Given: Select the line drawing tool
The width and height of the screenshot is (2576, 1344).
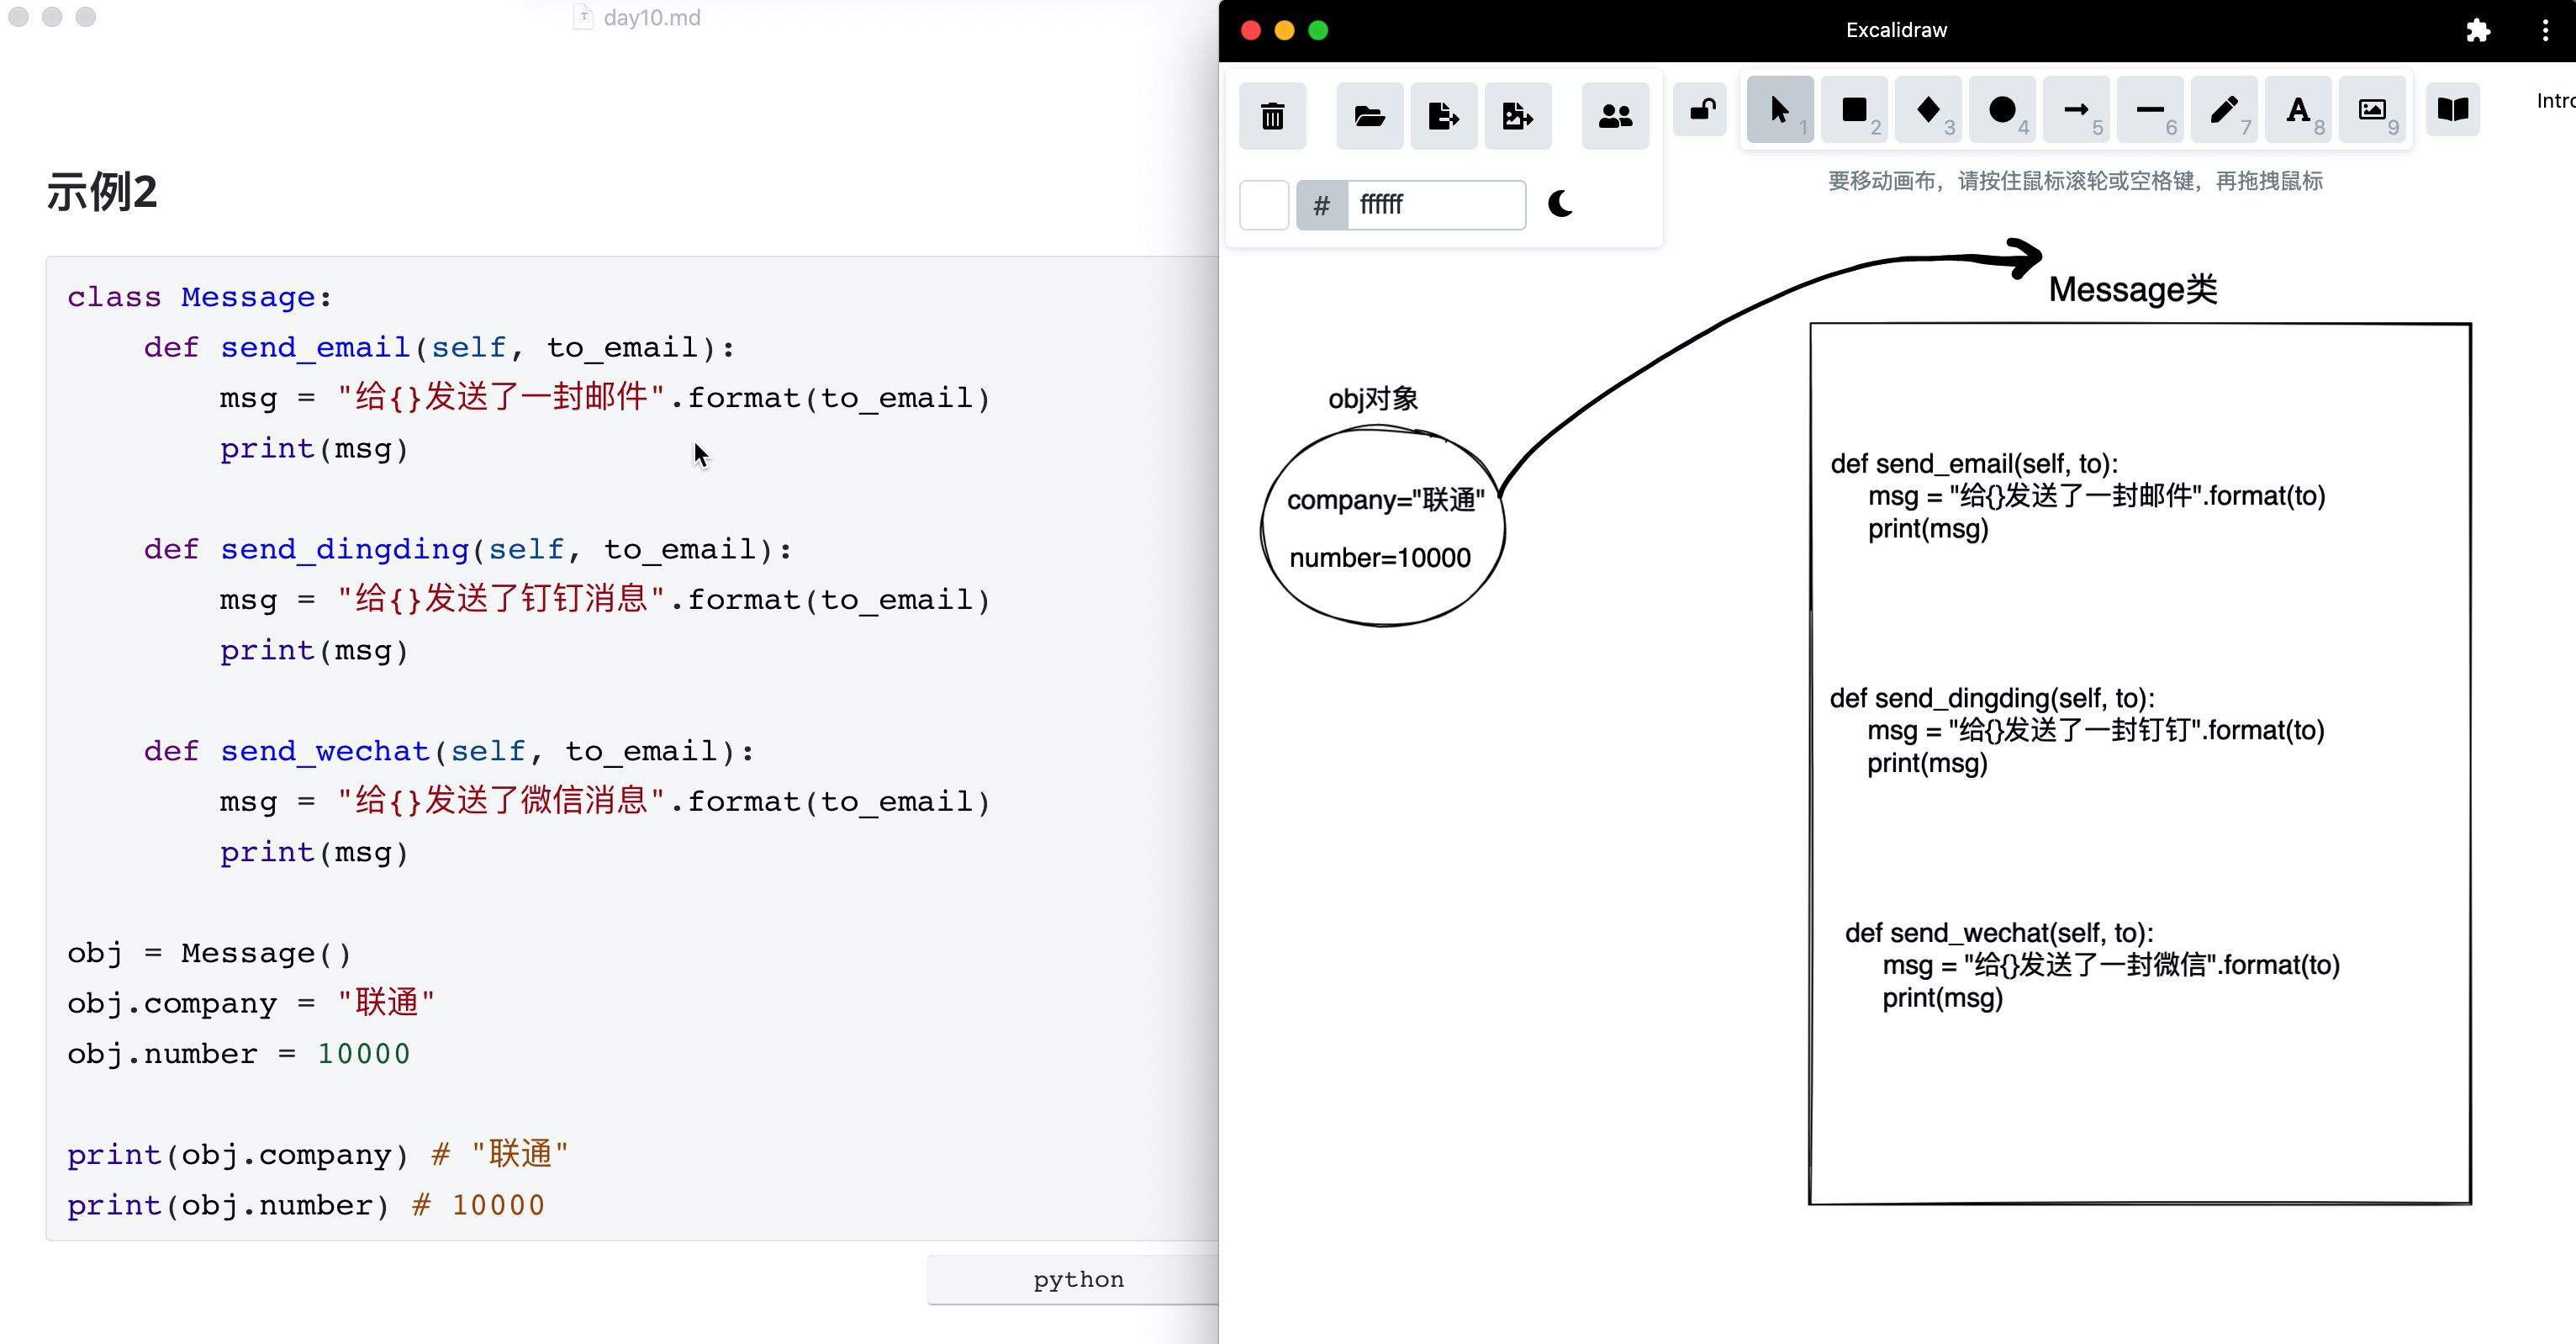Looking at the screenshot, I should tap(2150, 110).
